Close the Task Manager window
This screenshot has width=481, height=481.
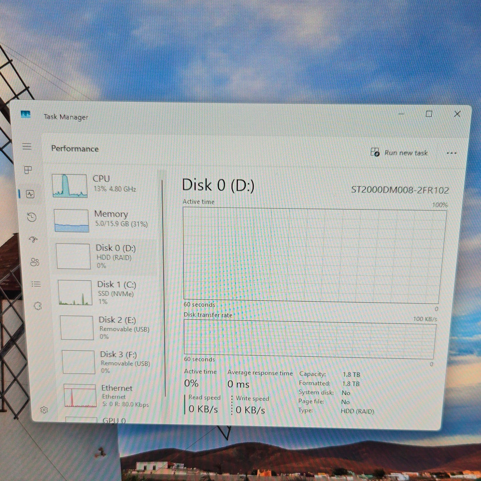457,114
